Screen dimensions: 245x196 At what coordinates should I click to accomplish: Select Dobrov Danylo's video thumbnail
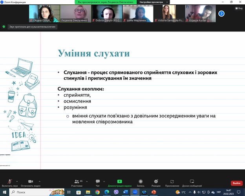106,13
